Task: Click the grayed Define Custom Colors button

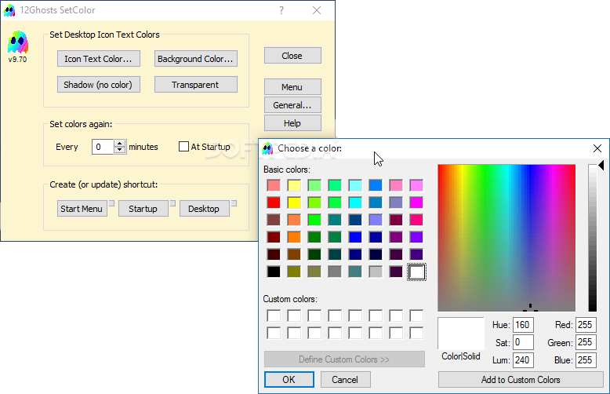Action: (x=344, y=359)
